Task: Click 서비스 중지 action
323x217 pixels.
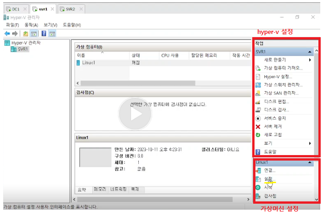Action: pos(275,118)
